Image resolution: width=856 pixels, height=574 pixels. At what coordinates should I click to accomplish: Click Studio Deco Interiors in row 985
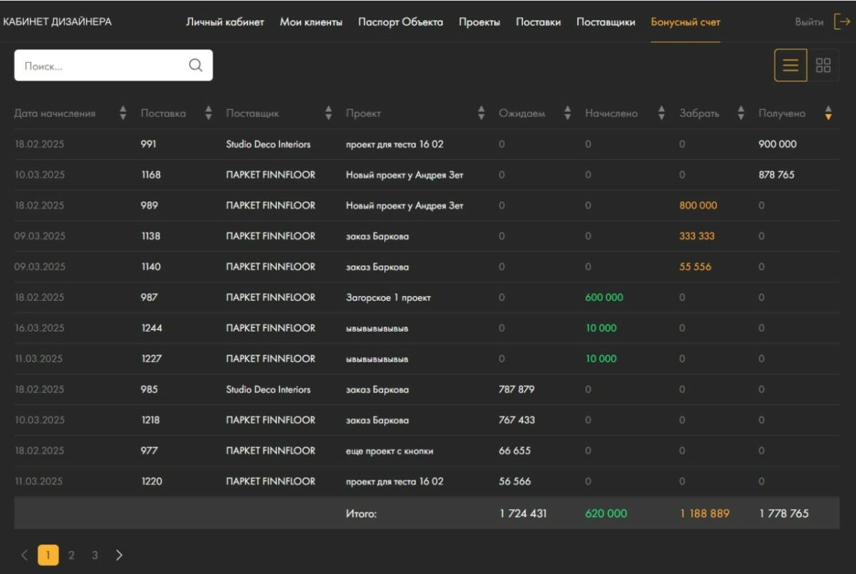(x=268, y=389)
